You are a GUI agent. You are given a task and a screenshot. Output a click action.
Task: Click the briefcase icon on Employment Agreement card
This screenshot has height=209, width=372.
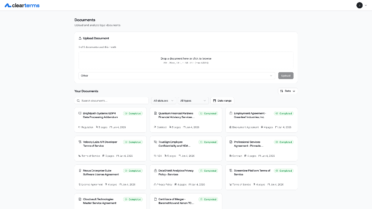(231, 113)
